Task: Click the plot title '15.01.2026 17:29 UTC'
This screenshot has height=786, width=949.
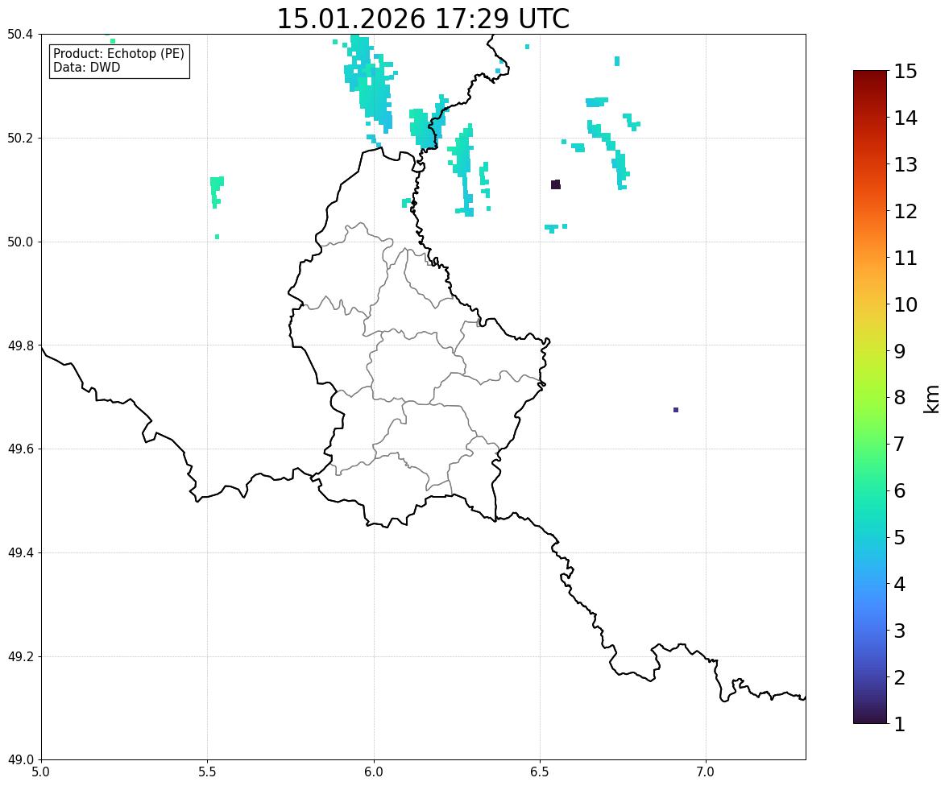Action: pos(423,19)
